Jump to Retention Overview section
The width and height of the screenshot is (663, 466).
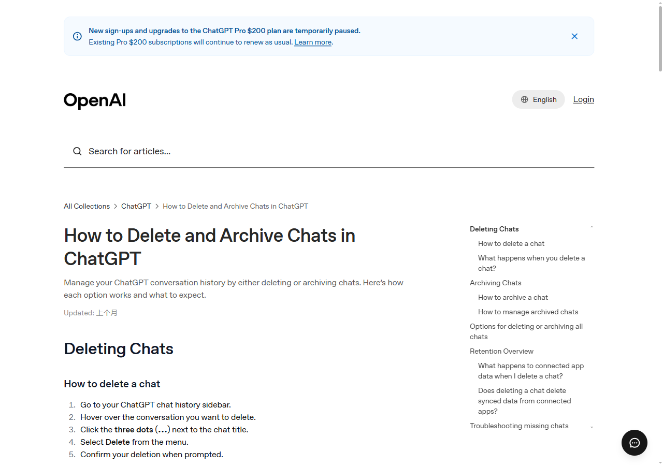click(x=501, y=351)
